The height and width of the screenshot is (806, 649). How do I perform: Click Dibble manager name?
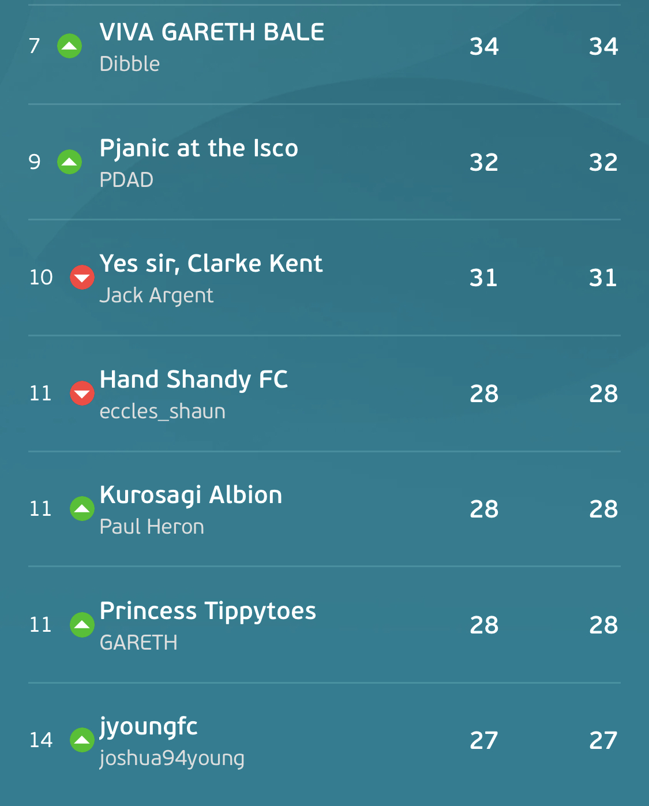point(129,64)
